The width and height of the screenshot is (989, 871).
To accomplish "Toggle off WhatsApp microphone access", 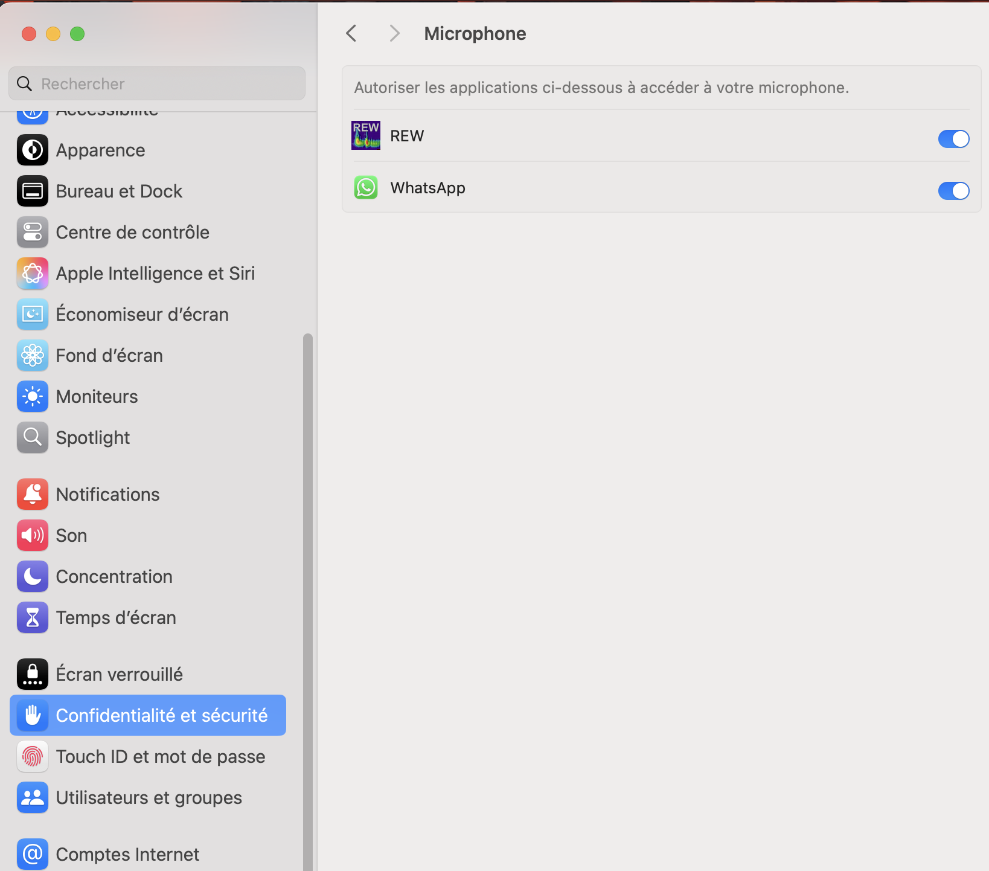I will point(953,191).
